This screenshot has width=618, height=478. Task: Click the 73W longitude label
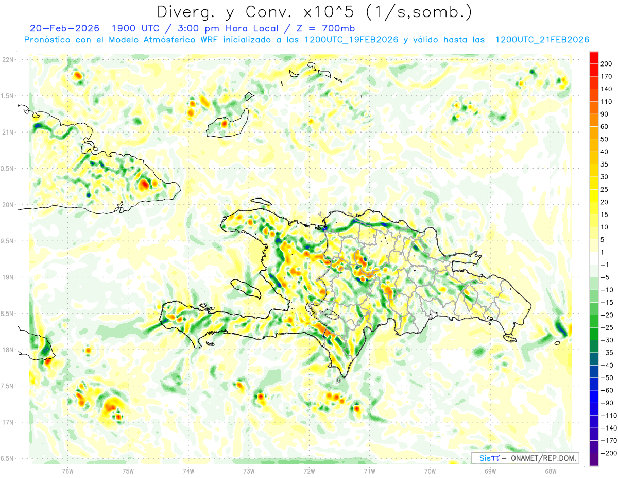point(249,470)
